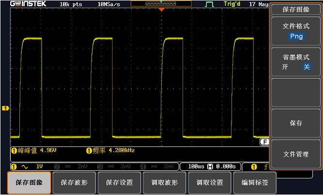This screenshot has height=195, width=323.
Task: Click the H horizontal position icon
Action: coord(211,166)
